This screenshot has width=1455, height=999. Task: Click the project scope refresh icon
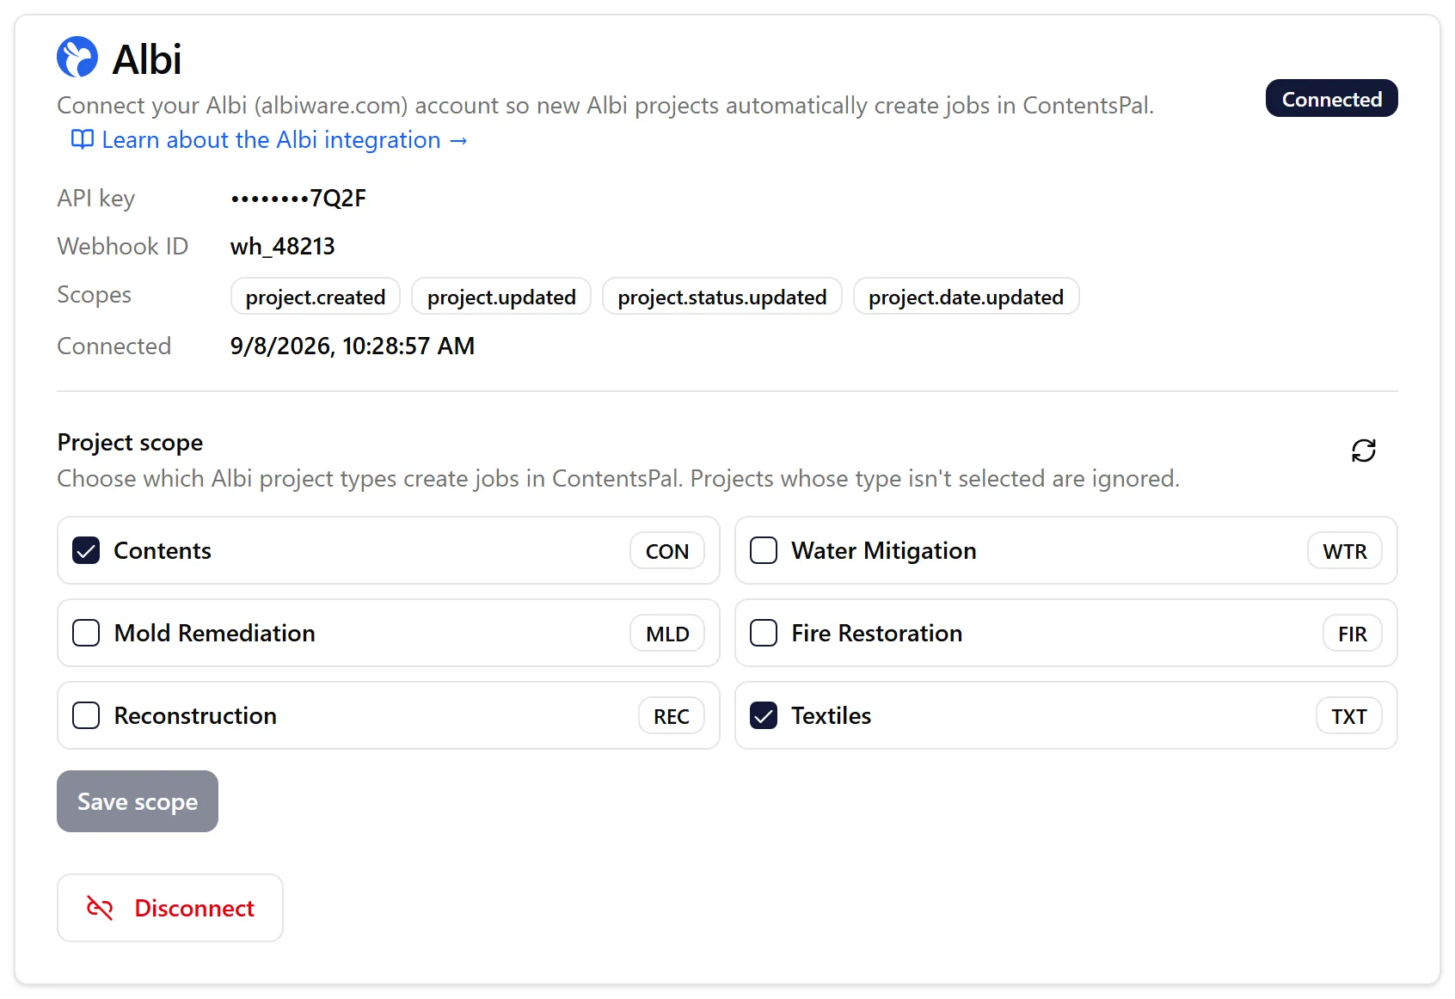tap(1363, 450)
